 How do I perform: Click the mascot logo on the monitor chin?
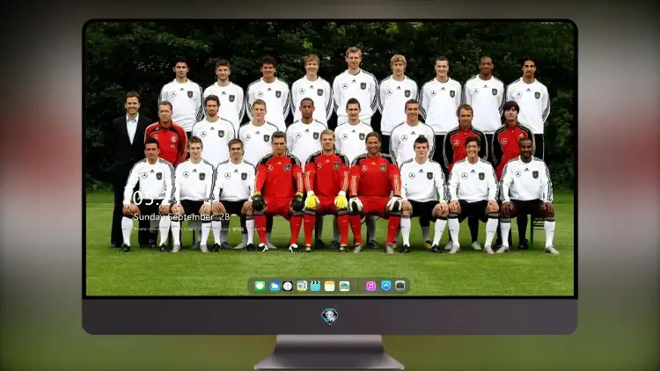coord(330,316)
